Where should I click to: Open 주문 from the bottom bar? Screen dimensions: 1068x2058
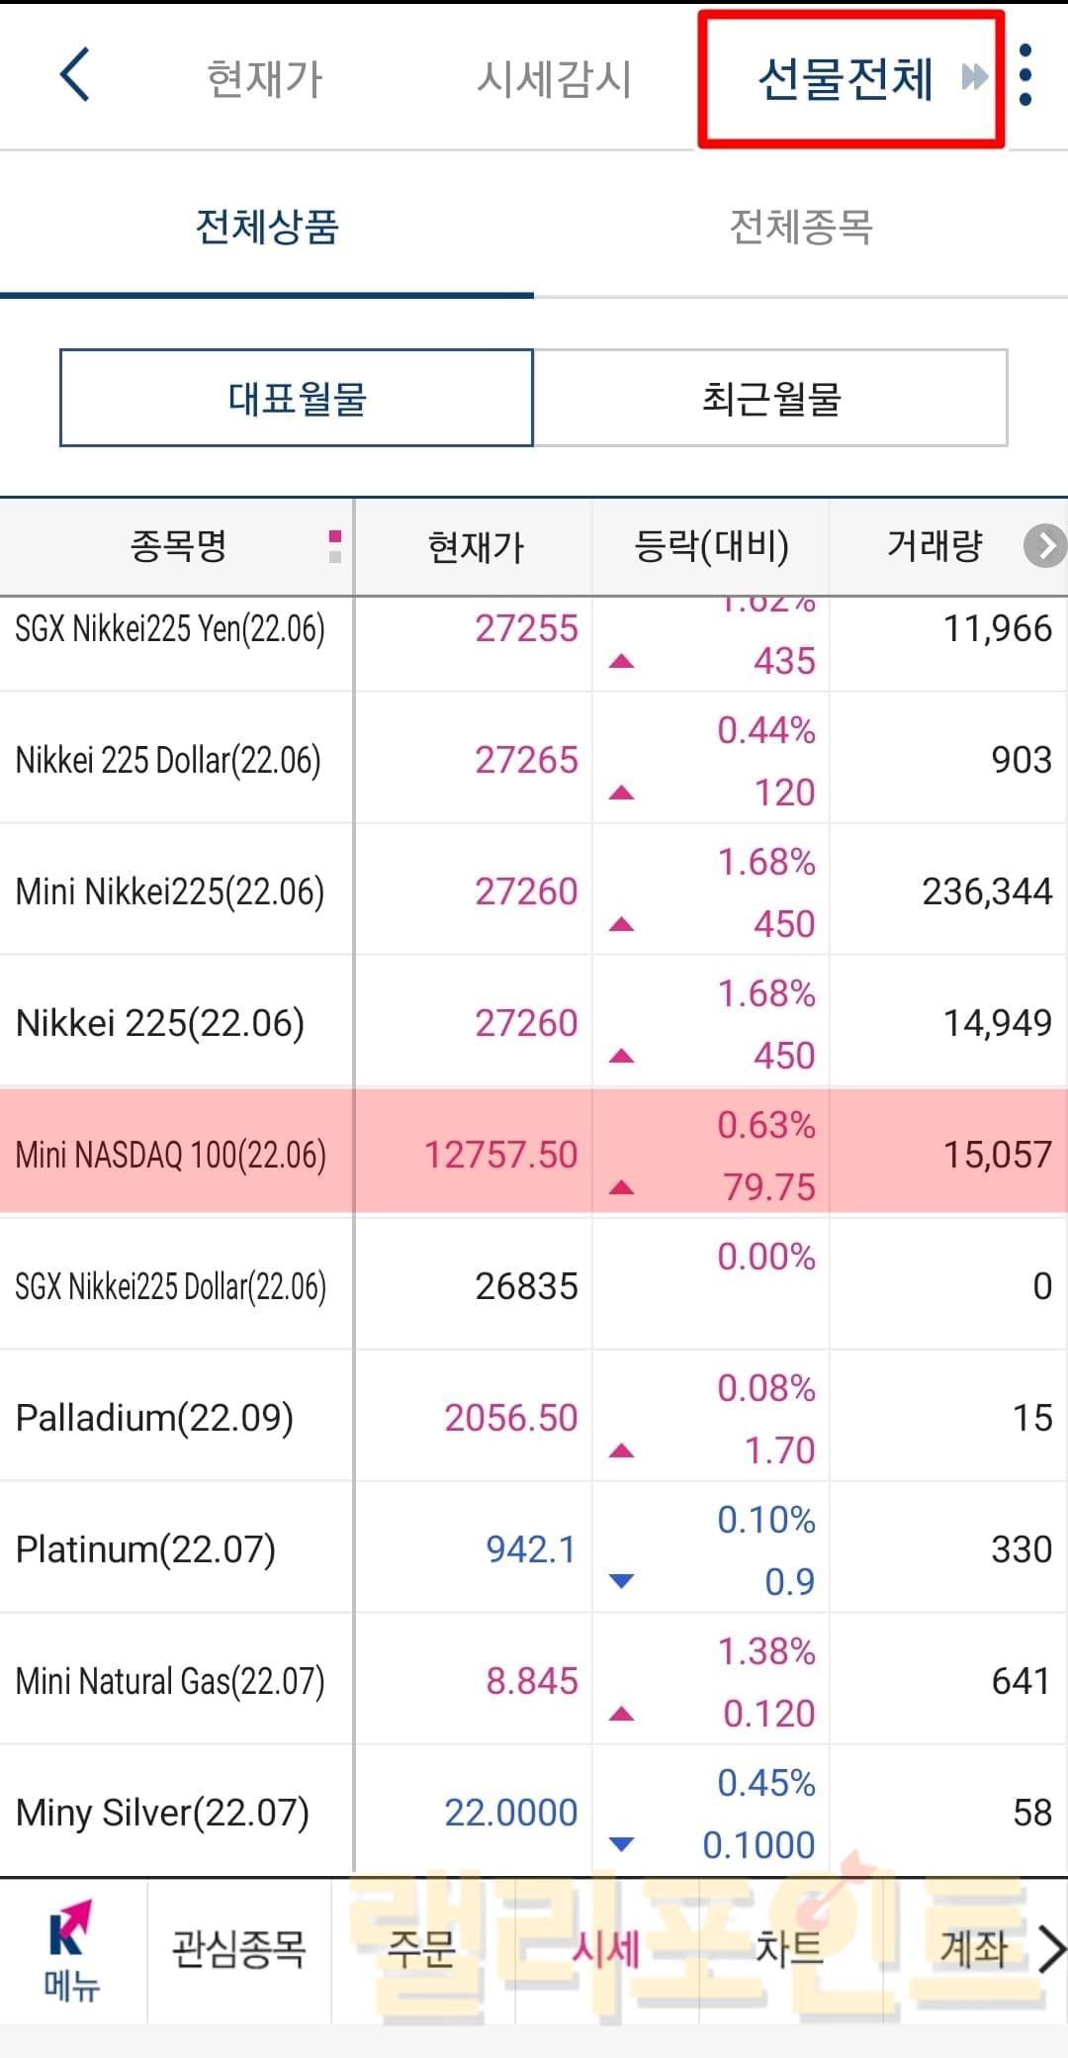[422, 1949]
